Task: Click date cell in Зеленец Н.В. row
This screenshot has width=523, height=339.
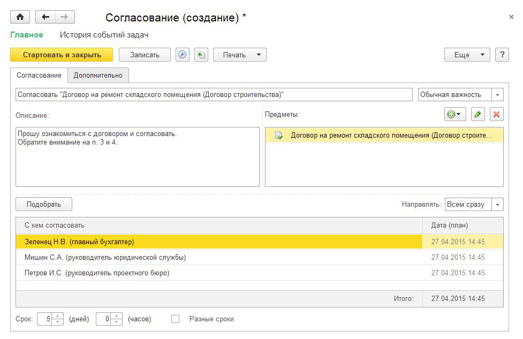Action: (463, 242)
